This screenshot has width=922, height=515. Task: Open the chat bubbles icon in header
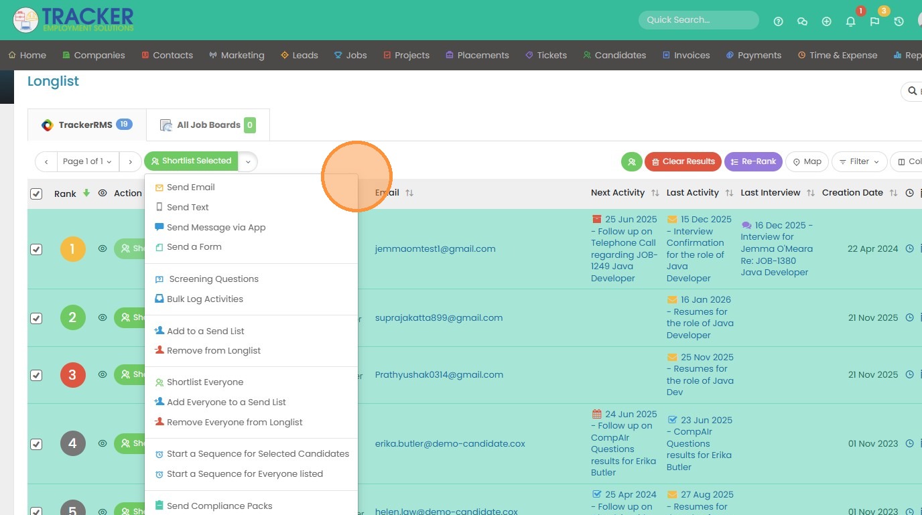click(802, 21)
